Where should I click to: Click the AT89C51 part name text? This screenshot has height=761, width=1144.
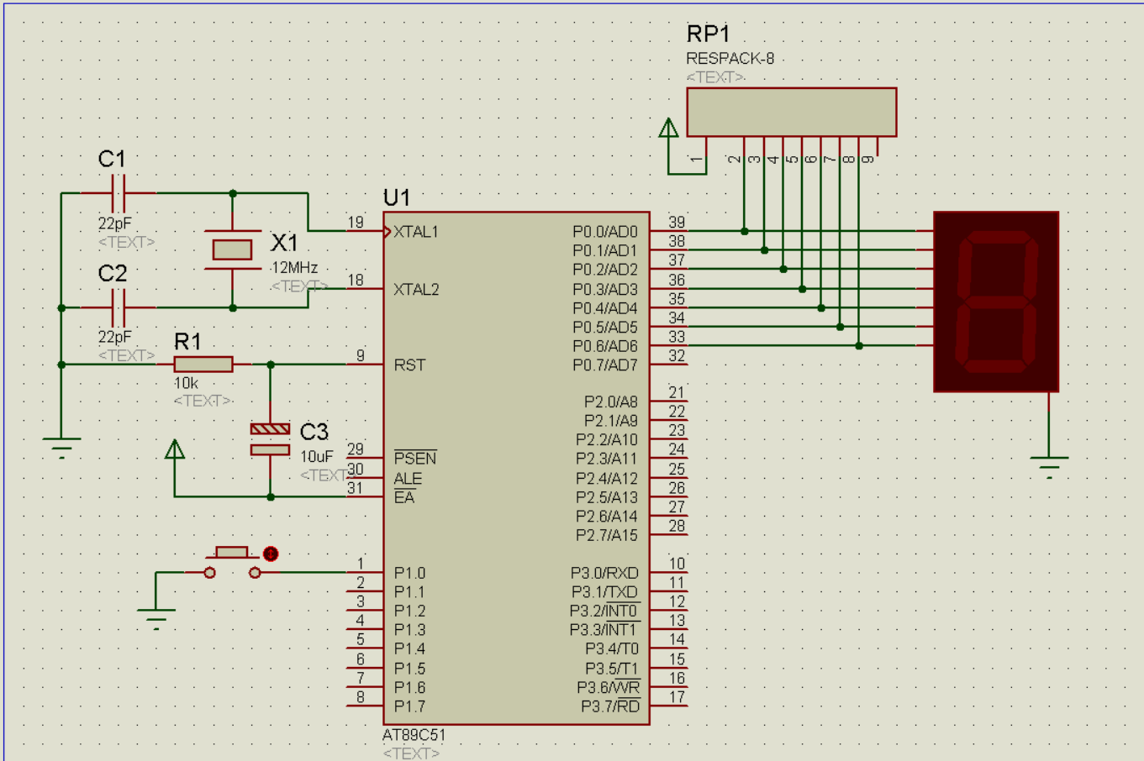414,735
